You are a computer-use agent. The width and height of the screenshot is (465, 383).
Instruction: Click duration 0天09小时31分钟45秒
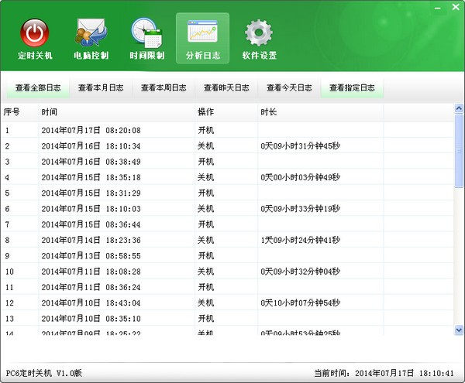(x=301, y=146)
